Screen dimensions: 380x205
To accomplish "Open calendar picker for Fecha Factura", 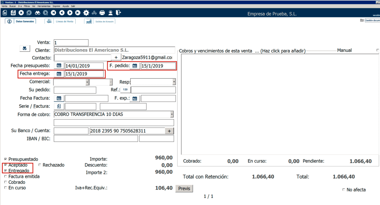I will [59, 98].
